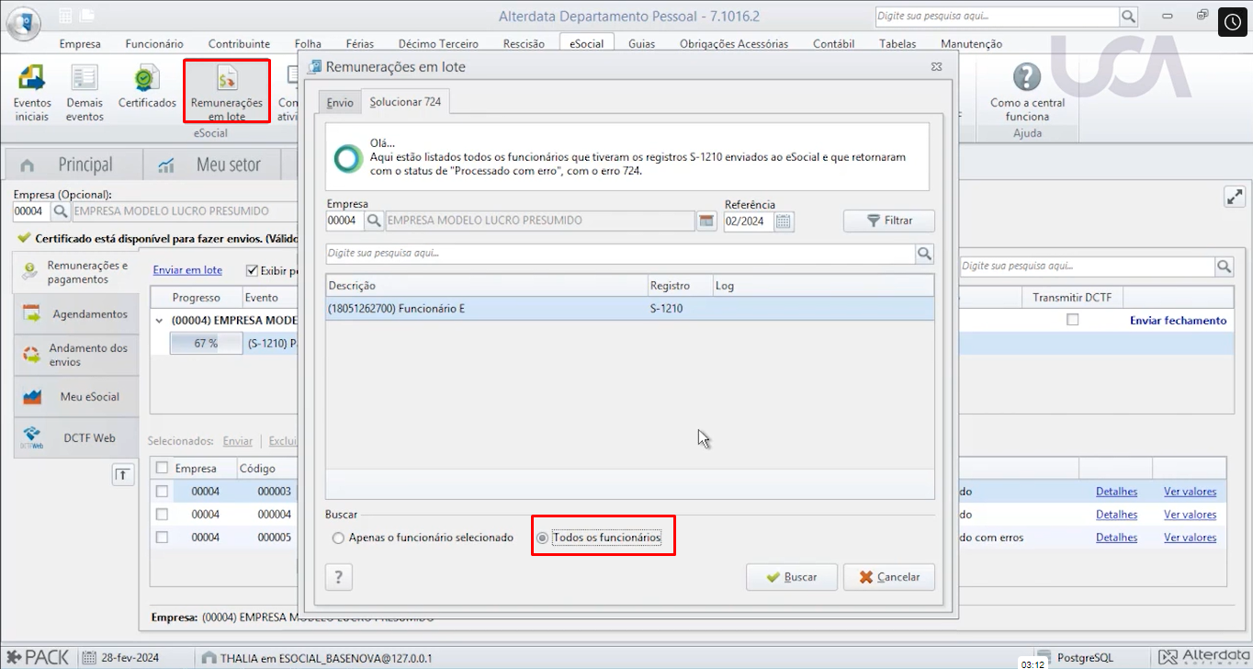The height and width of the screenshot is (669, 1253).
Task: Open the Agendamentos side tab
Action: coord(77,314)
